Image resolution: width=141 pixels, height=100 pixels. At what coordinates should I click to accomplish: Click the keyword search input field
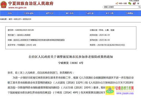pos(121,7)
